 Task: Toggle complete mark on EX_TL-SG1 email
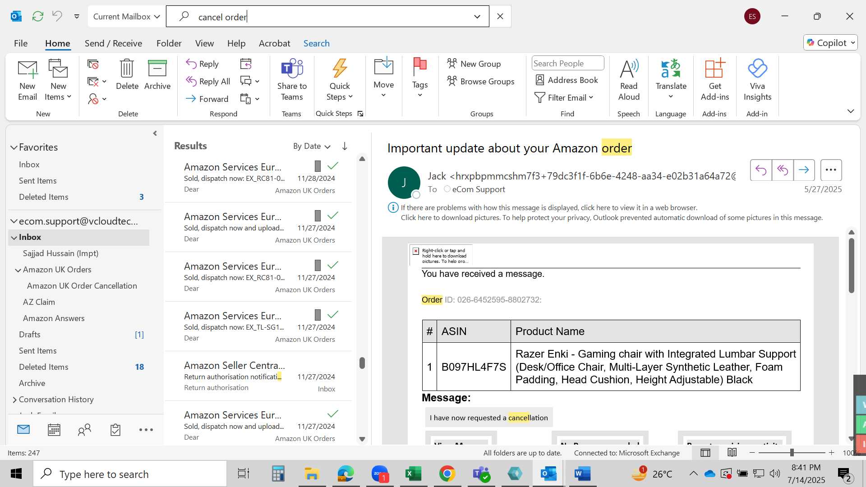click(x=333, y=315)
